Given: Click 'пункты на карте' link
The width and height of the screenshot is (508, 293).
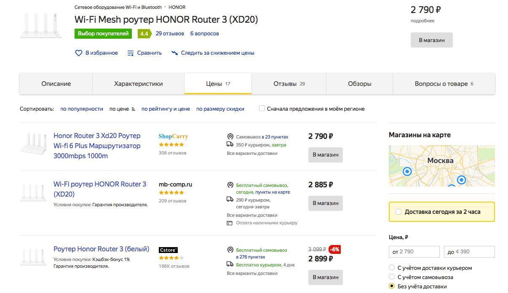Looking at the screenshot, I should tap(273, 192).
